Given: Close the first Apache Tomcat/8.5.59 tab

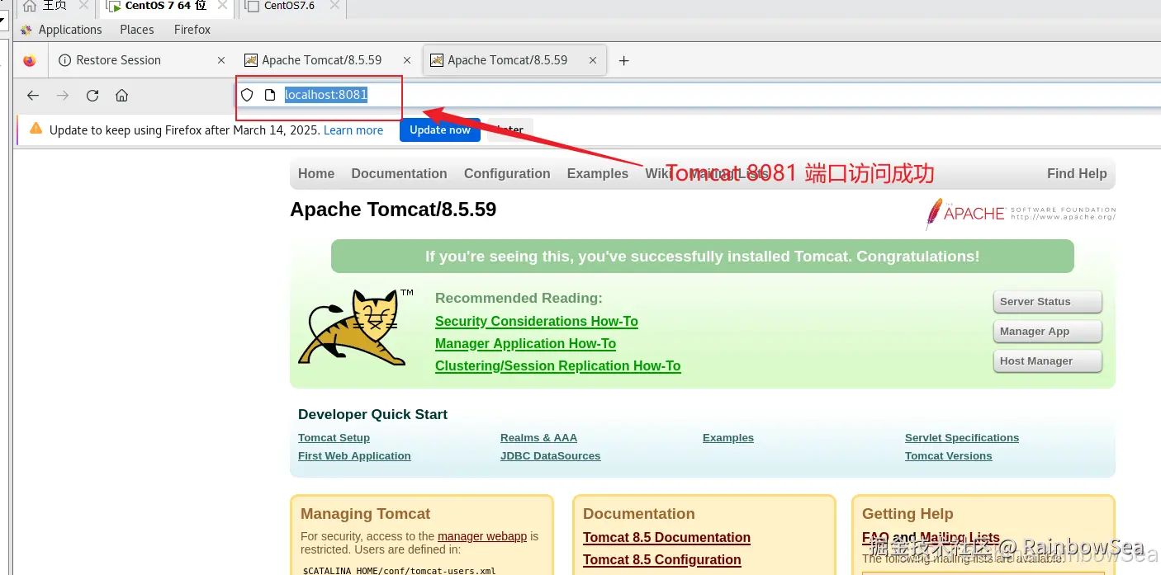Looking at the screenshot, I should [407, 60].
